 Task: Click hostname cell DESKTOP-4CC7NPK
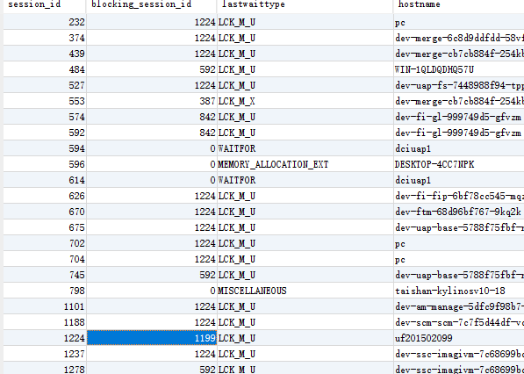459,164
